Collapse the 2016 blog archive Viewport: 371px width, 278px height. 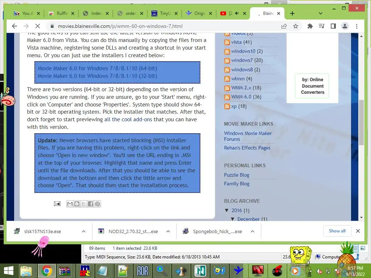click(x=227, y=210)
